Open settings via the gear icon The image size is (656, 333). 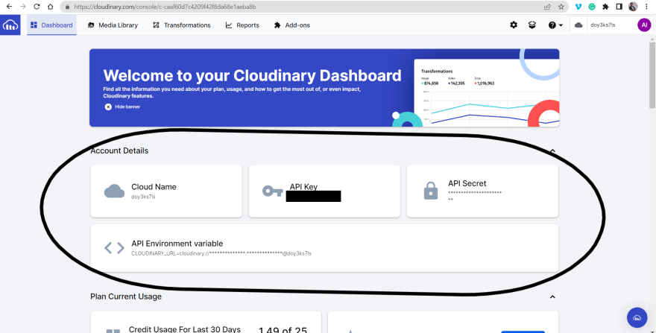(514, 25)
